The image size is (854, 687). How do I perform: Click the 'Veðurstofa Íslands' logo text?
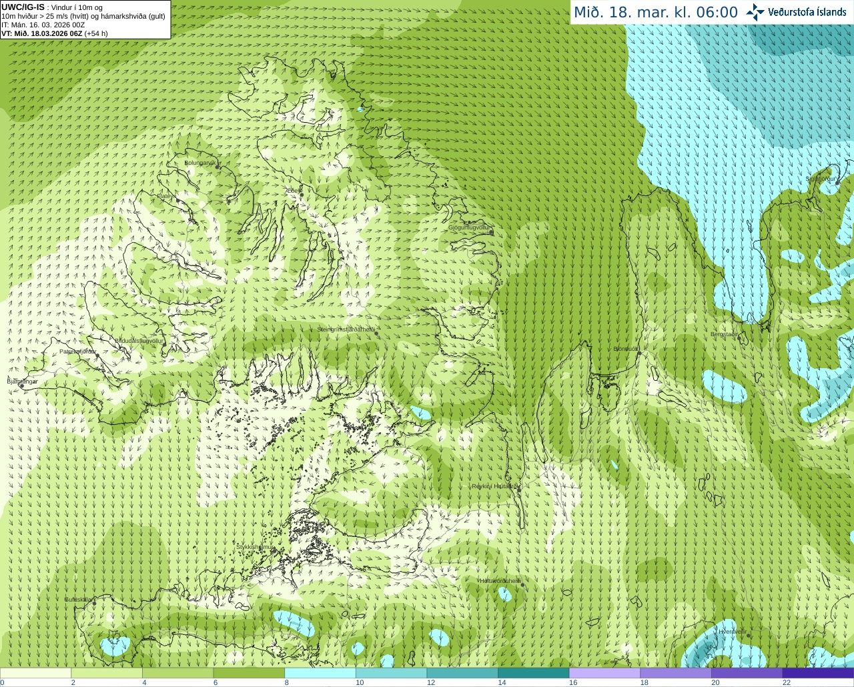(807, 12)
